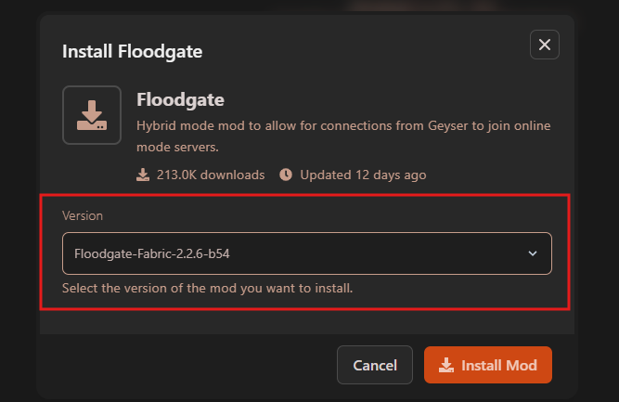Open the Version combo box
Screen dimensions: 619x402
tap(306, 253)
